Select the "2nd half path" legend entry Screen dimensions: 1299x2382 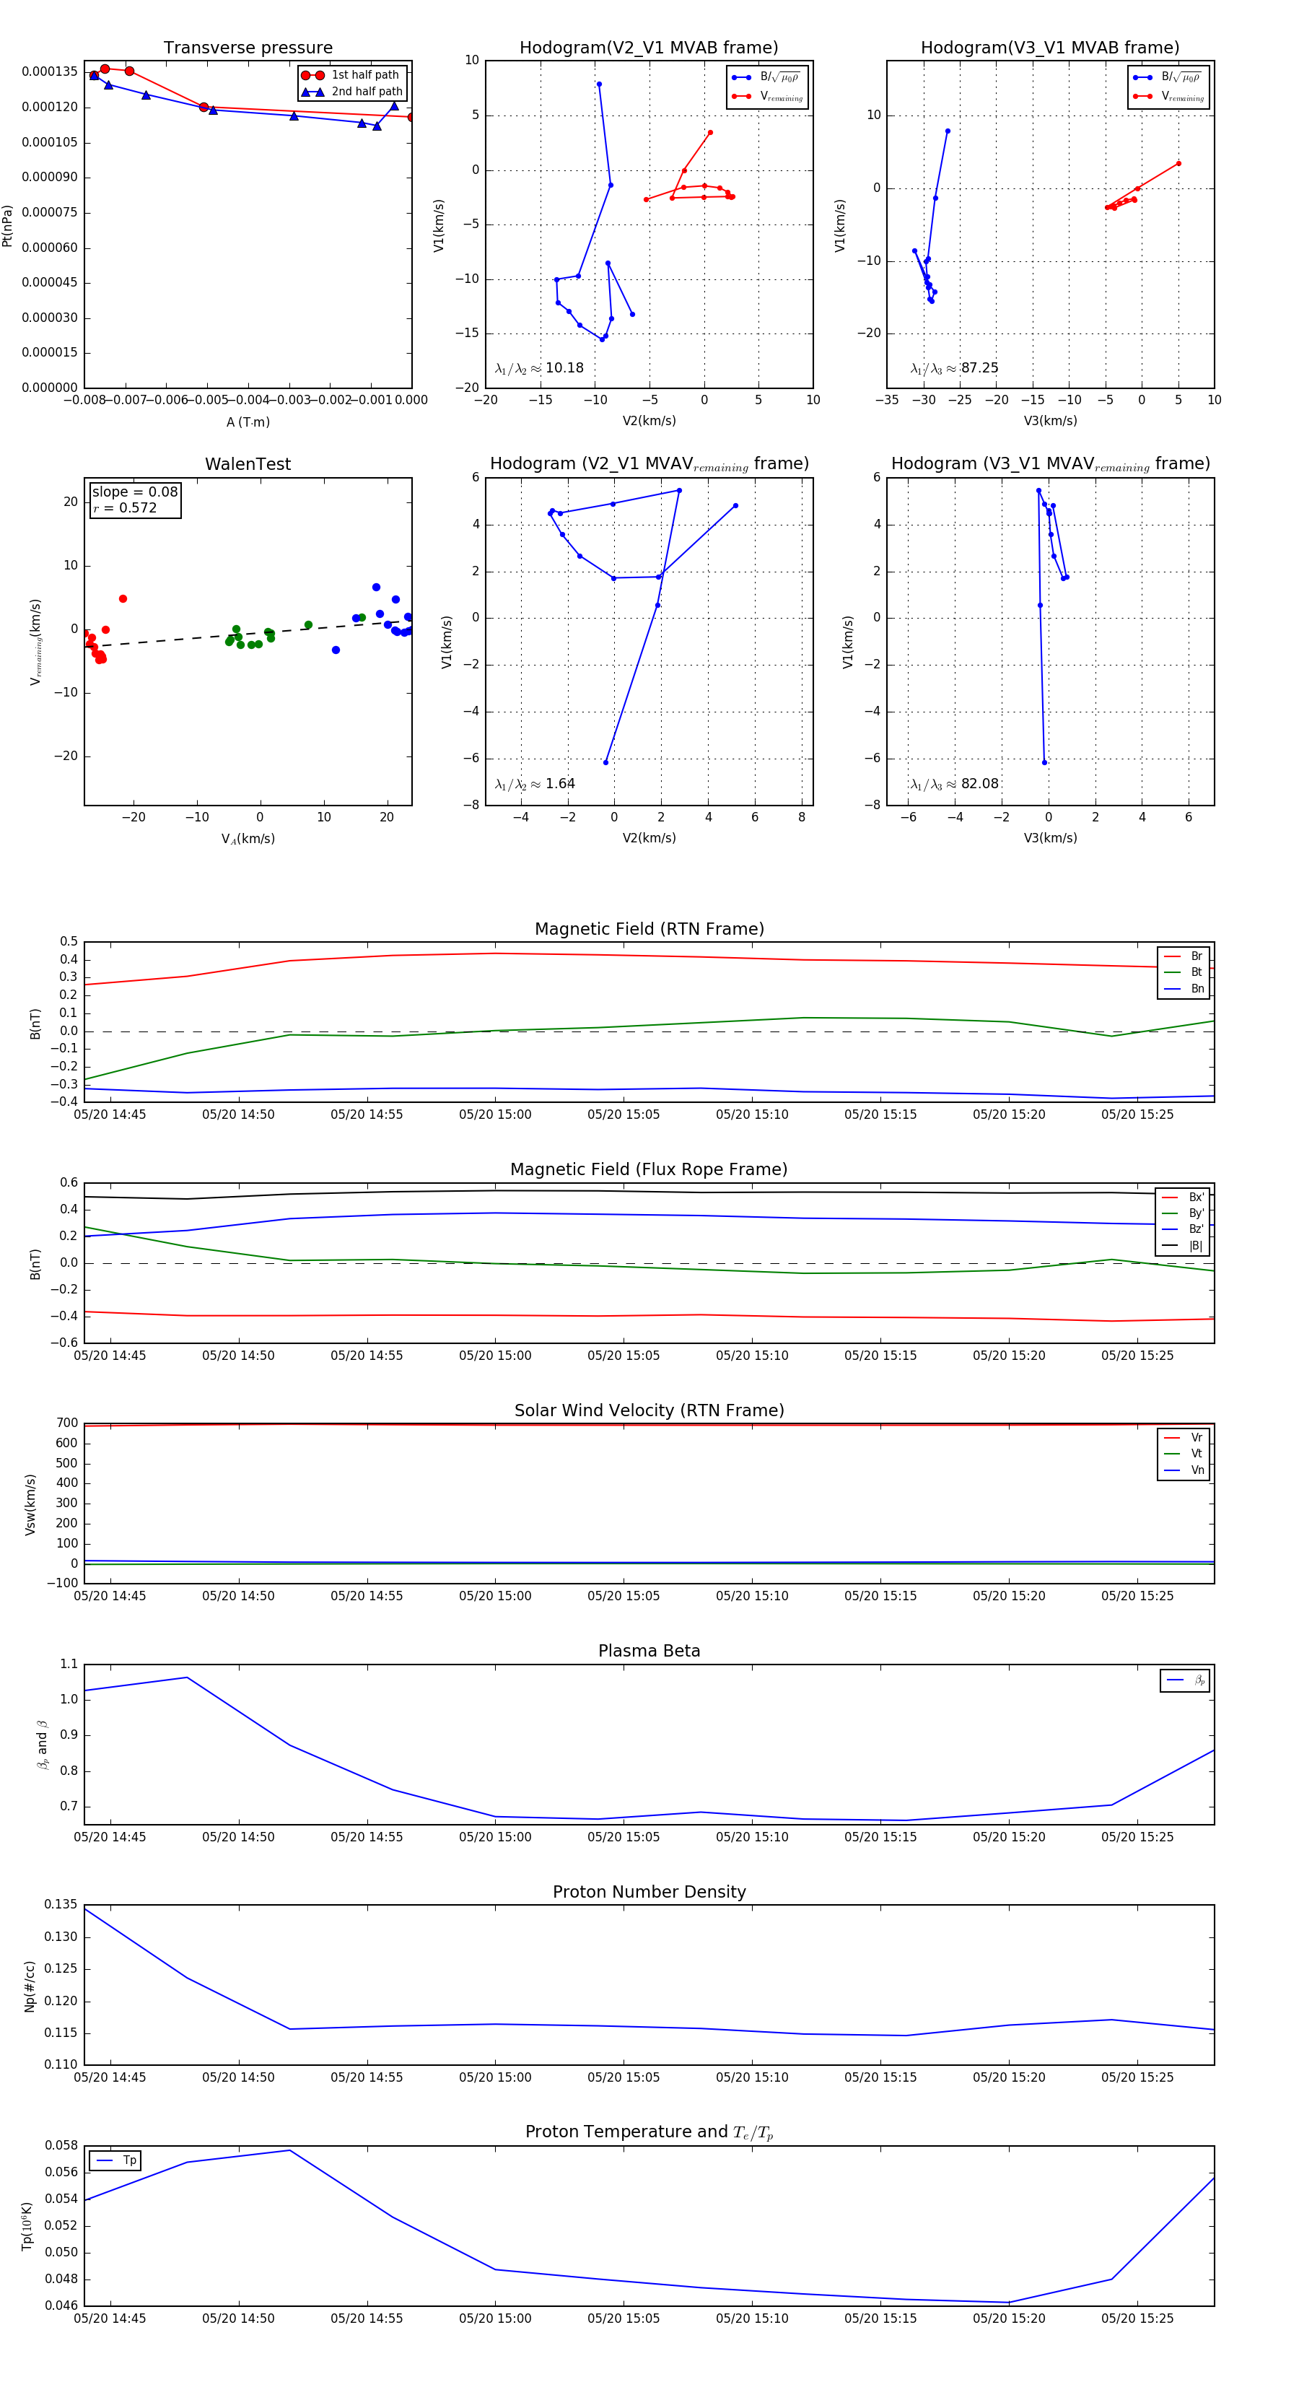pyautogui.click(x=352, y=92)
